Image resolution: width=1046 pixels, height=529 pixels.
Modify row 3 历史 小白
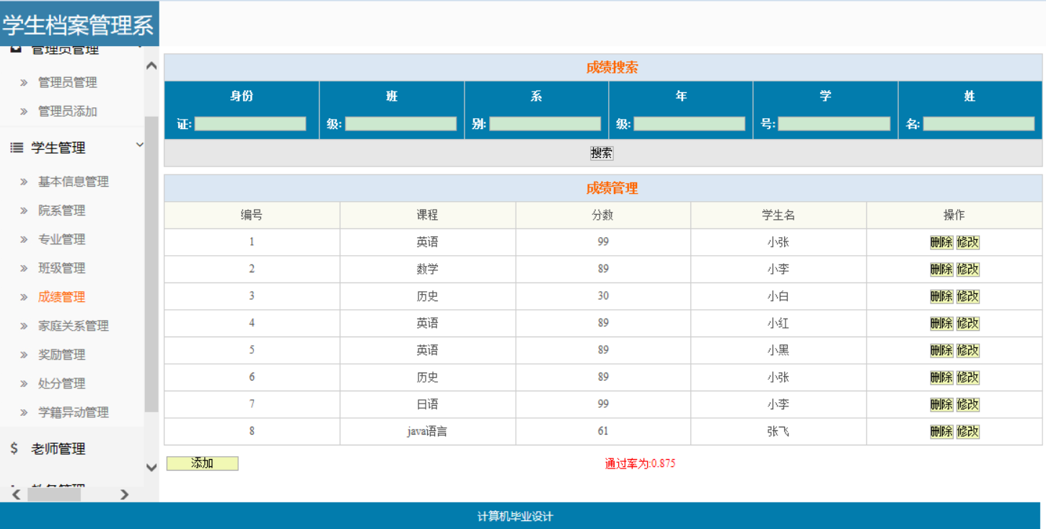(968, 296)
